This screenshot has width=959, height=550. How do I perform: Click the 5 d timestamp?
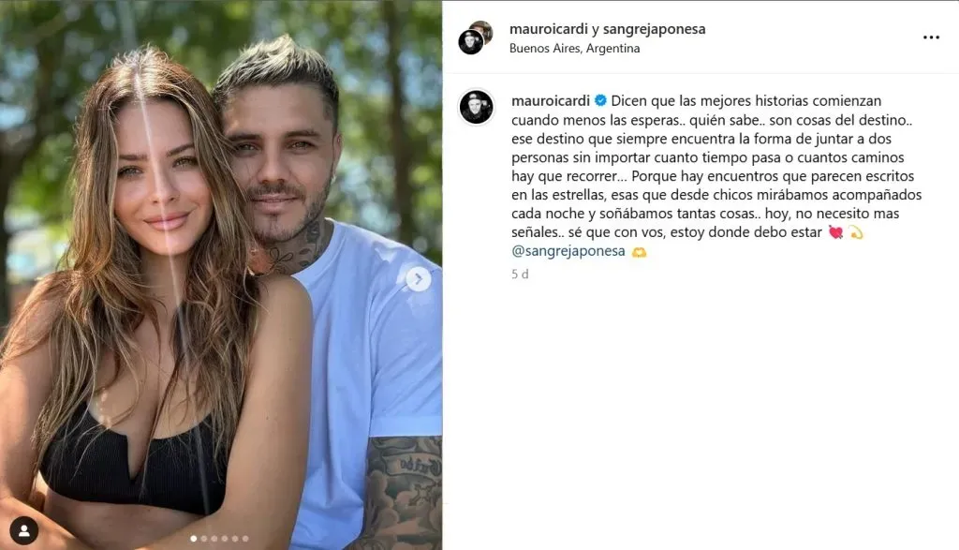pos(520,275)
